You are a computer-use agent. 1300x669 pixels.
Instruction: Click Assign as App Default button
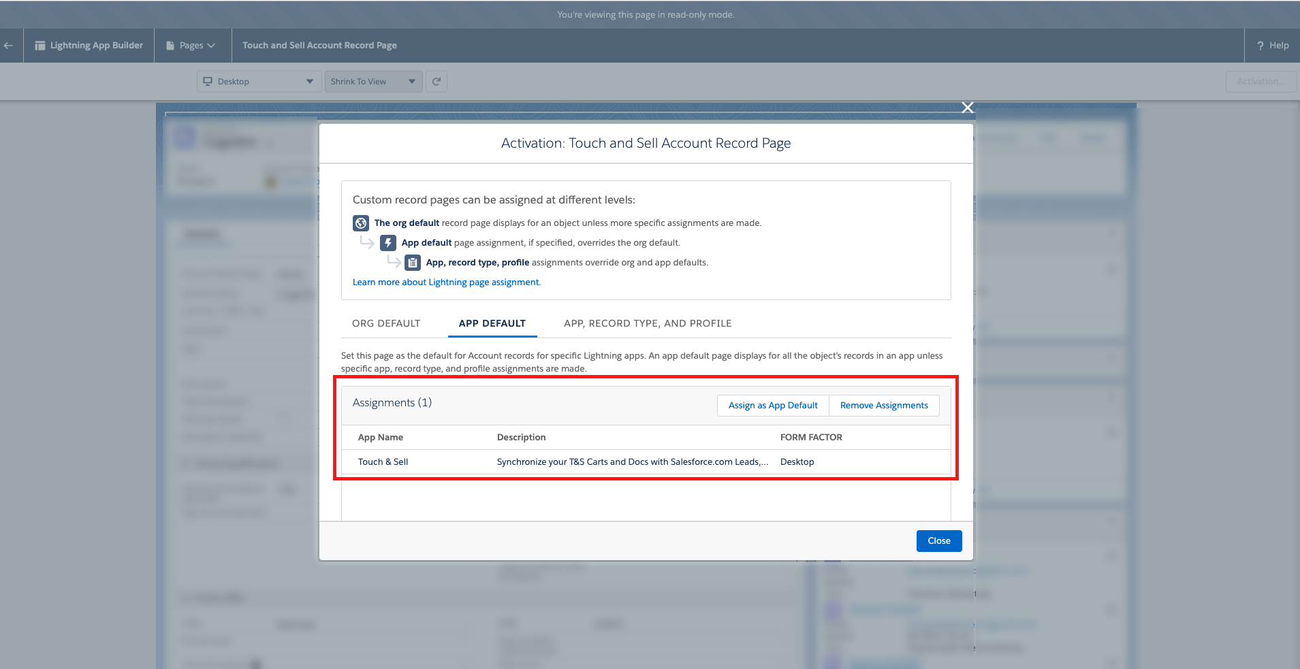pos(773,406)
